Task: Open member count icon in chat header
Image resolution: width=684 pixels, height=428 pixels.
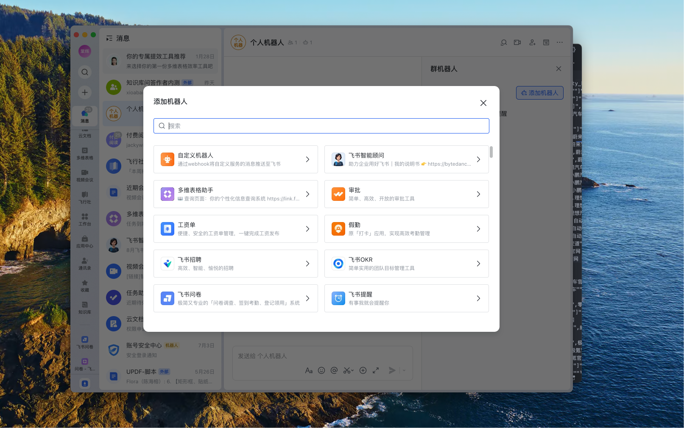Action: 292,42
